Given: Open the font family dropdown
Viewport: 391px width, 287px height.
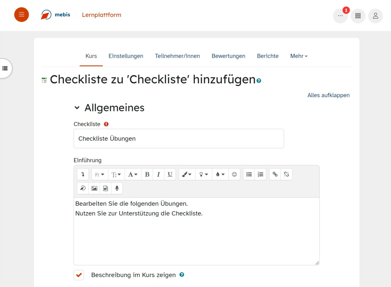Looking at the screenshot, I should coord(99,174).
